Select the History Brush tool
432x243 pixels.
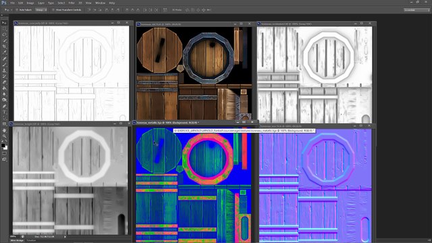coord(4,76)
